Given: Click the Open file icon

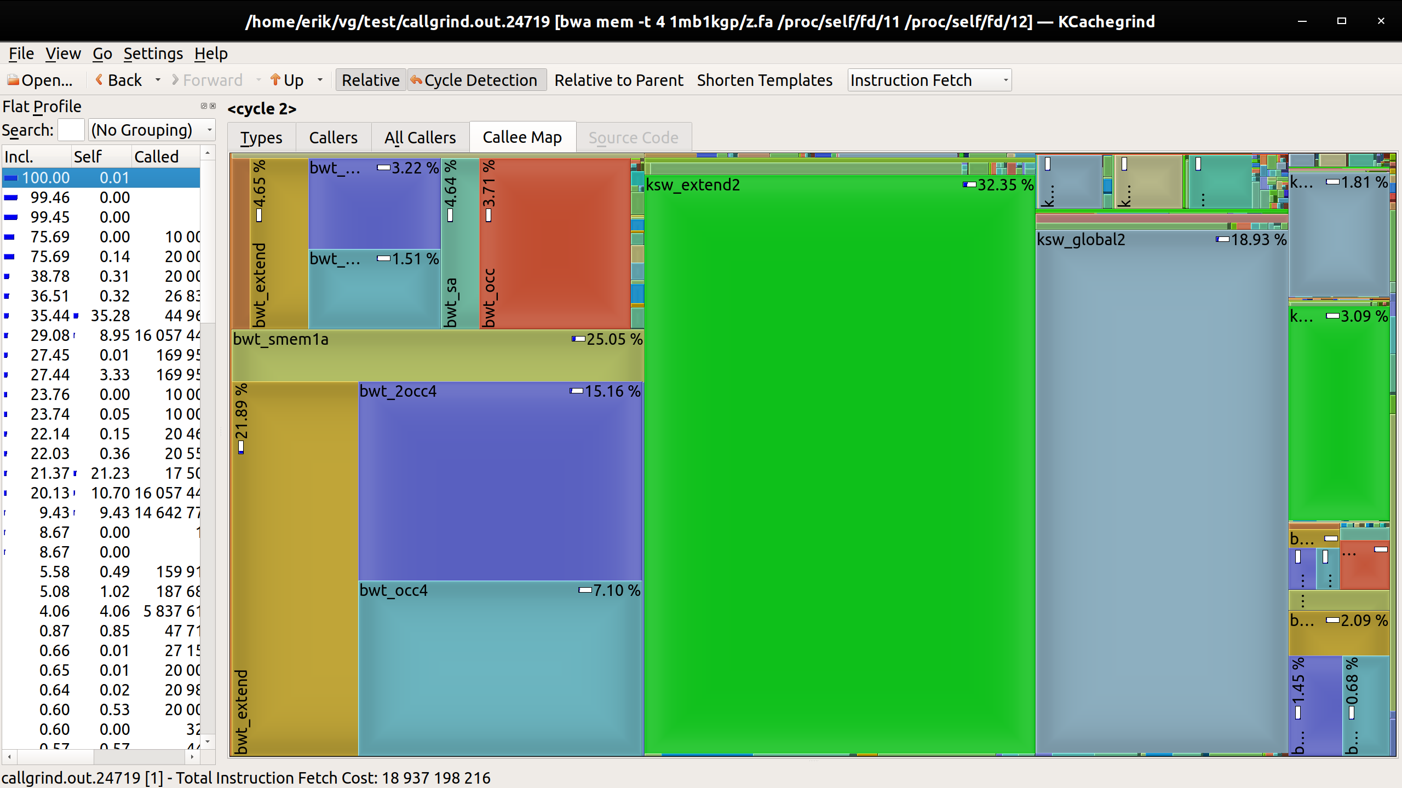Looking at the screenshot, I should 13,80.
